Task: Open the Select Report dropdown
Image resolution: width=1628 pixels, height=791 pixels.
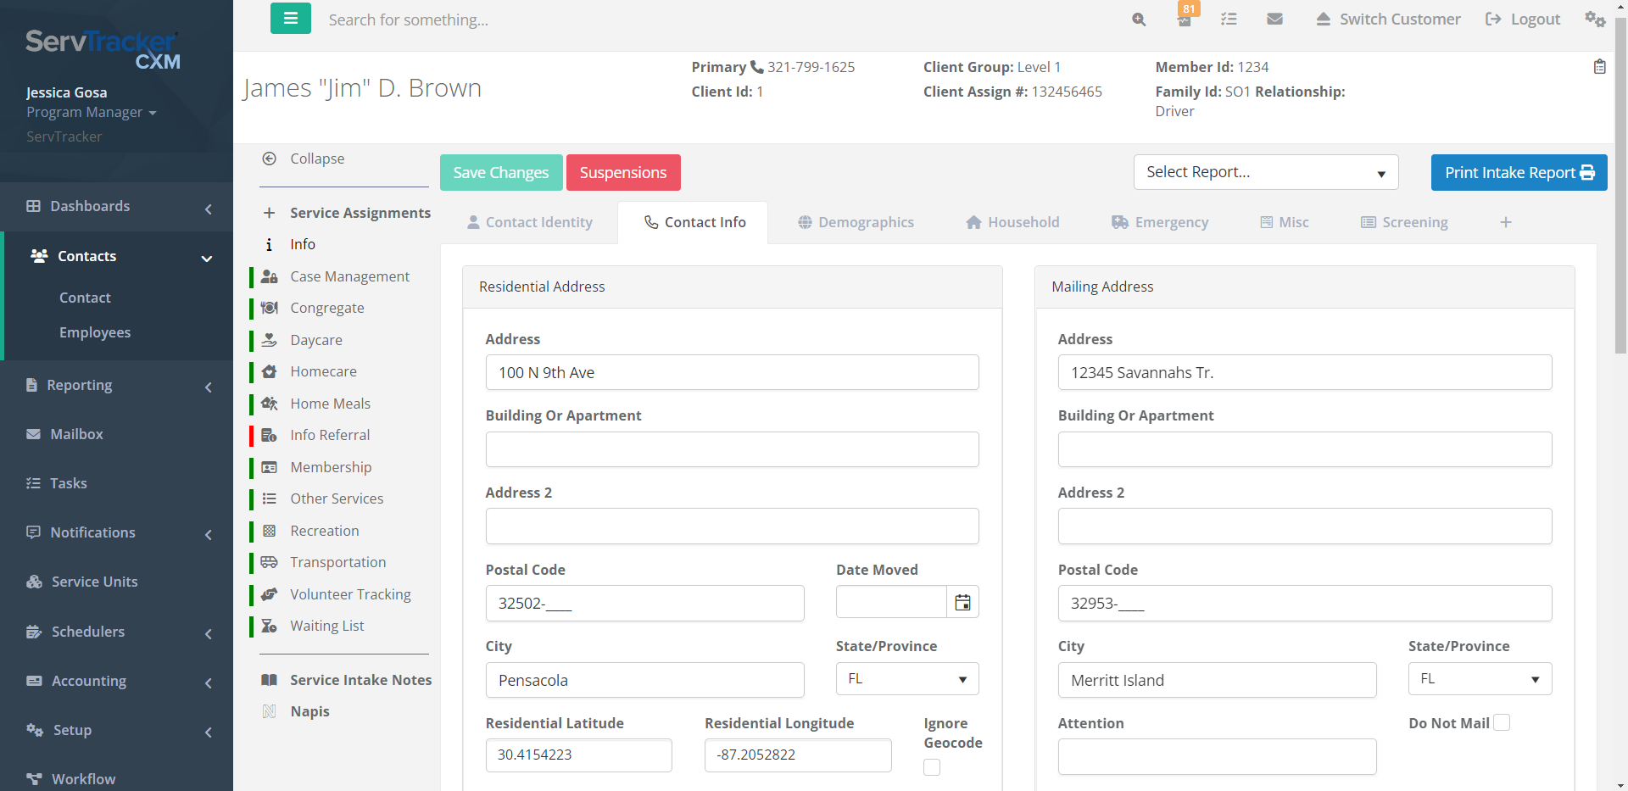Action: tap(1265, 172)
